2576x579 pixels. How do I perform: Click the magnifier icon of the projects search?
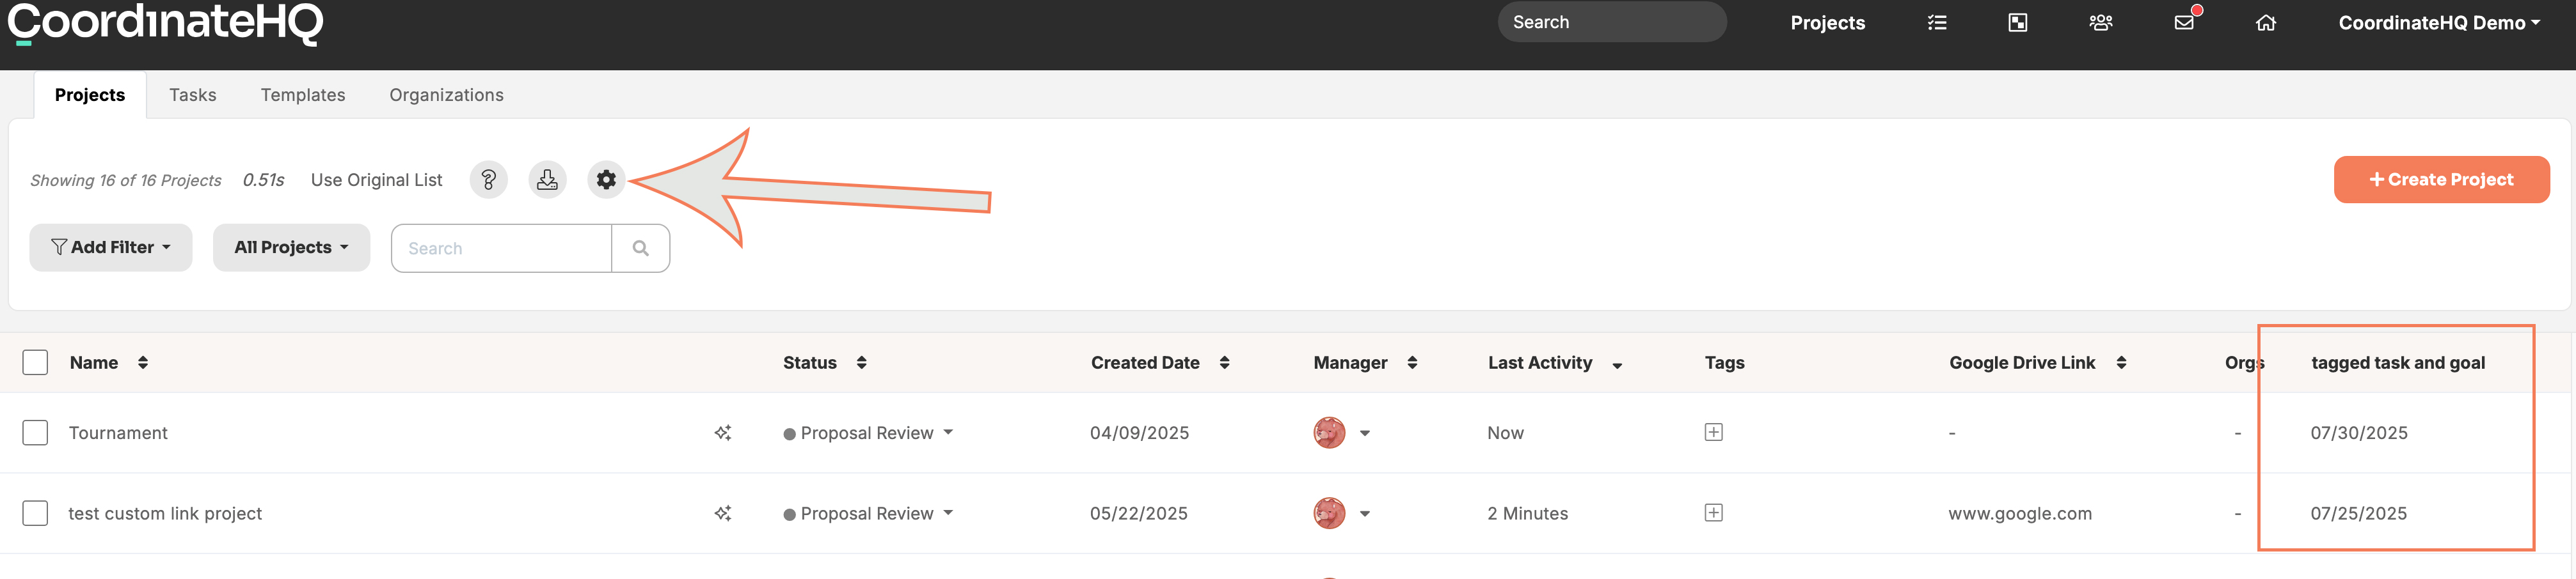click(641, 247)
